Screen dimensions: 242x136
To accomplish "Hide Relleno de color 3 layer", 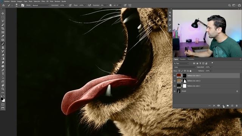I will coord(175,76).
